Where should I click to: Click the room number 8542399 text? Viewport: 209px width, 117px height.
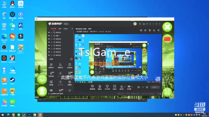click(102, 32)
